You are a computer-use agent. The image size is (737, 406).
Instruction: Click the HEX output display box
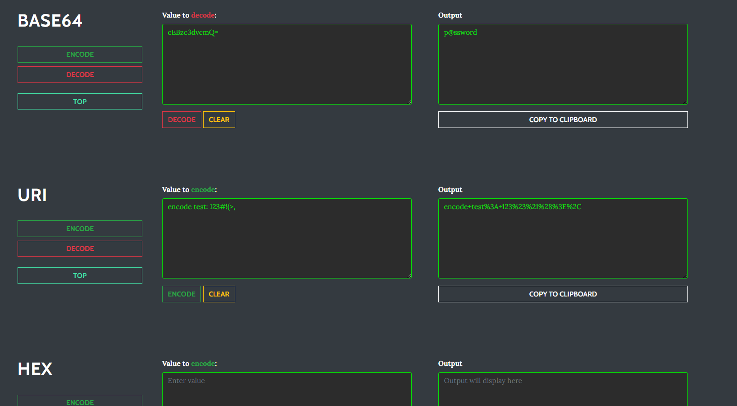tap(563, 389)
